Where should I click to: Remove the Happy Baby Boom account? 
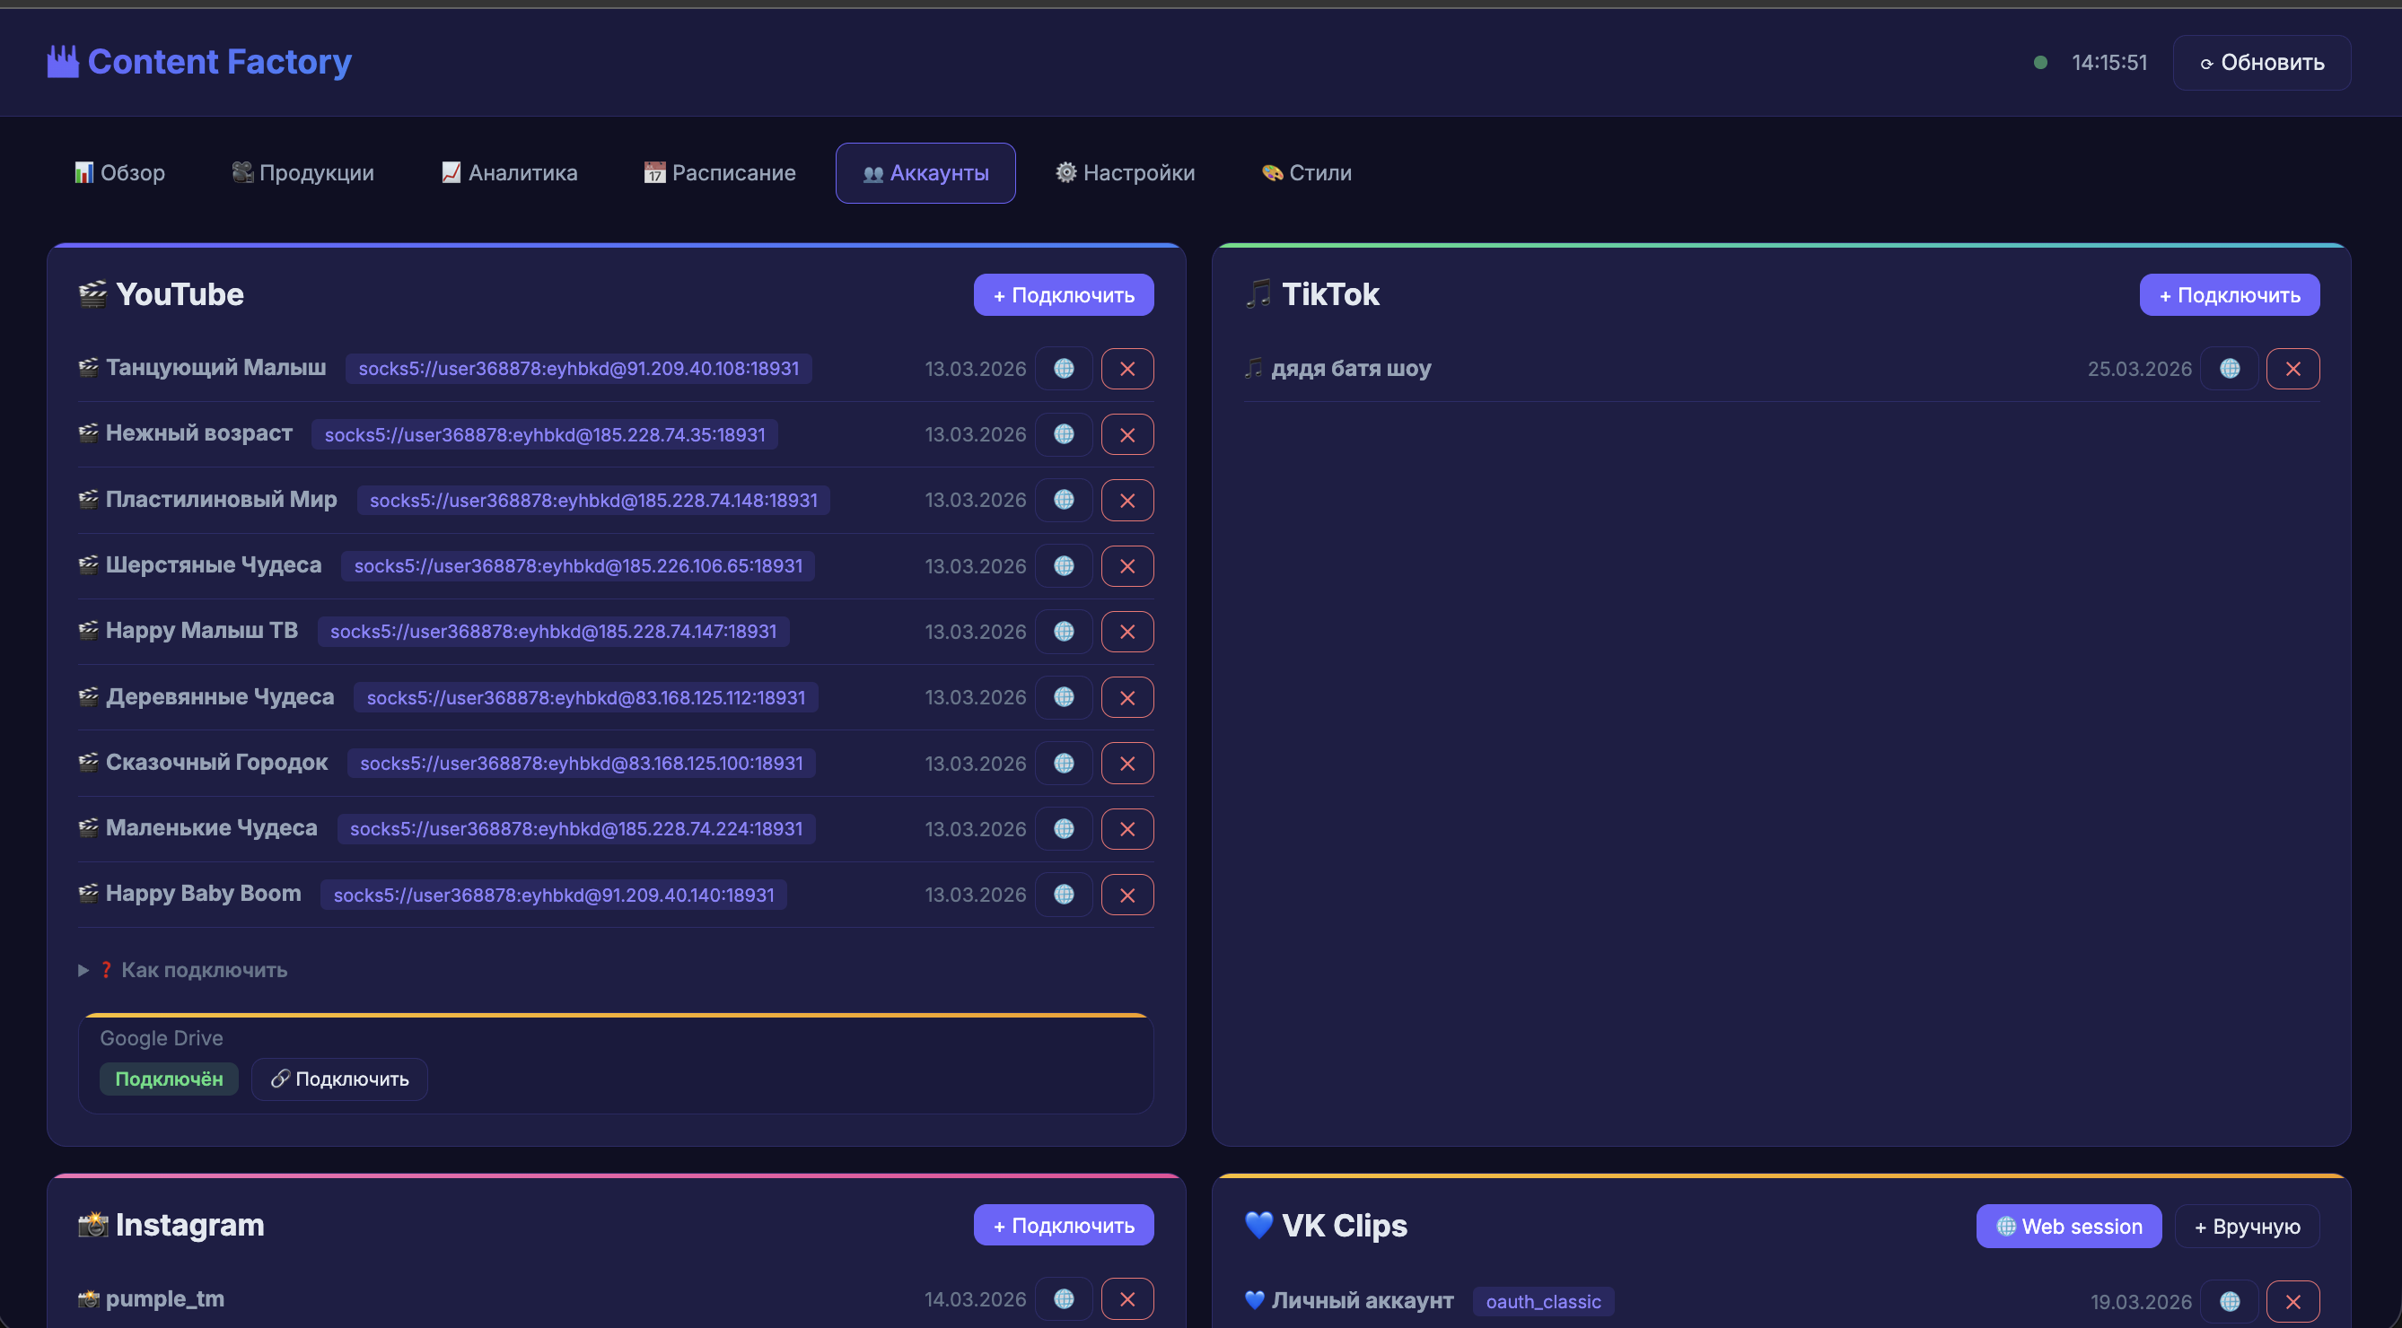pos(1127,895)
